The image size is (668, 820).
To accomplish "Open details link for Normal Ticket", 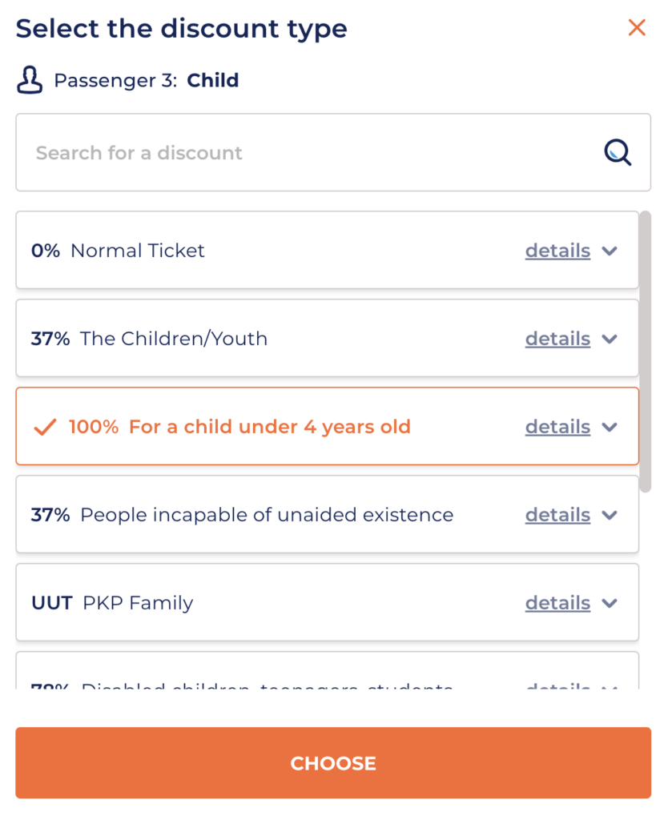I will point(557,251).
